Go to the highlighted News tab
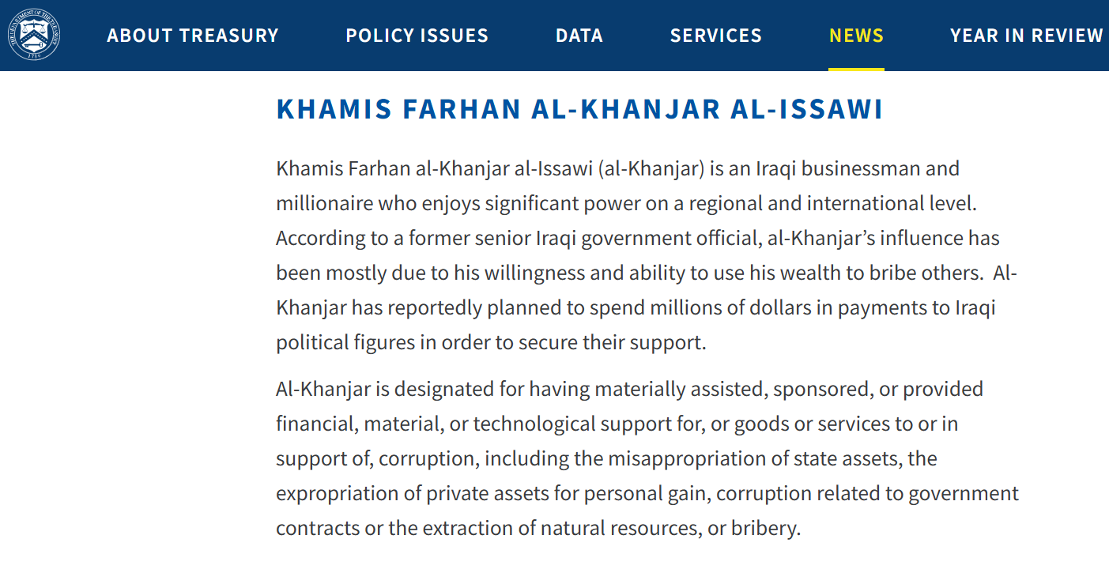This screenshot has width=1109, height=569. pyautogui.click(x=856, y=36)
